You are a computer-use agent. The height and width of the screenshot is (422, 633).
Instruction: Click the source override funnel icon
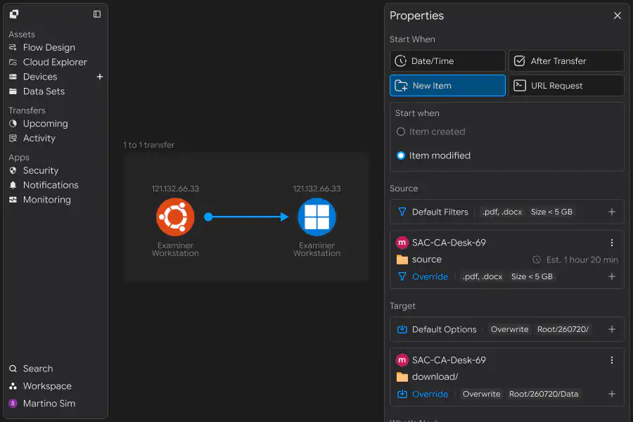tap(402, 276)
